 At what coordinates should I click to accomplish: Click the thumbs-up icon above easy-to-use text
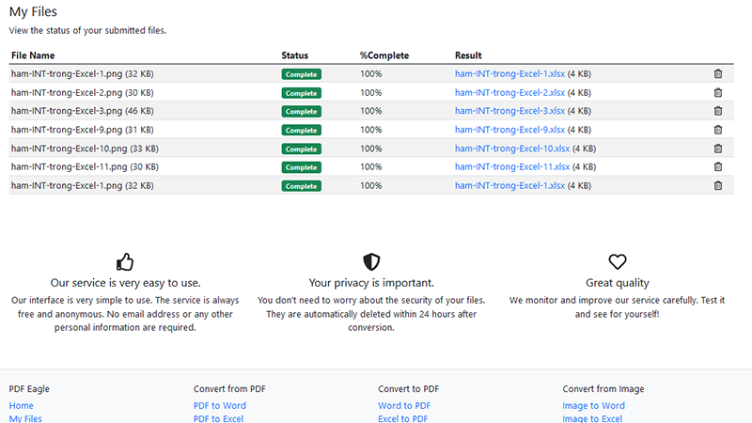[x=124, y=261]
